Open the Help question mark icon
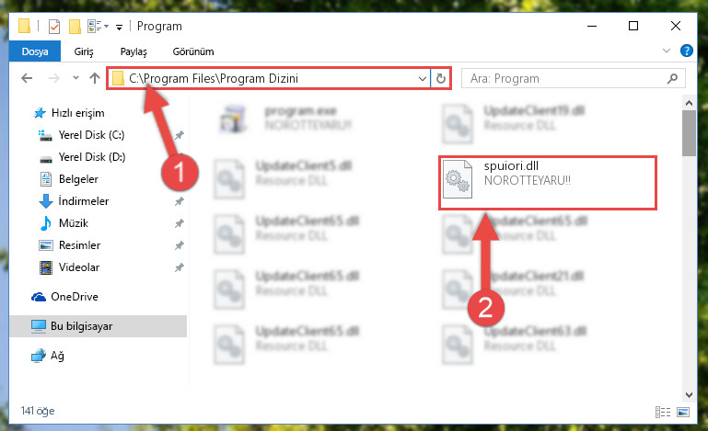 686,51
